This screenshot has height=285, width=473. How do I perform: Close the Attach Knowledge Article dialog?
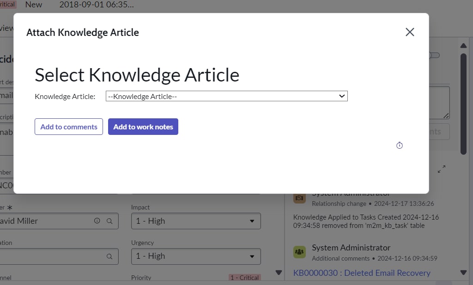coord(410,32)
